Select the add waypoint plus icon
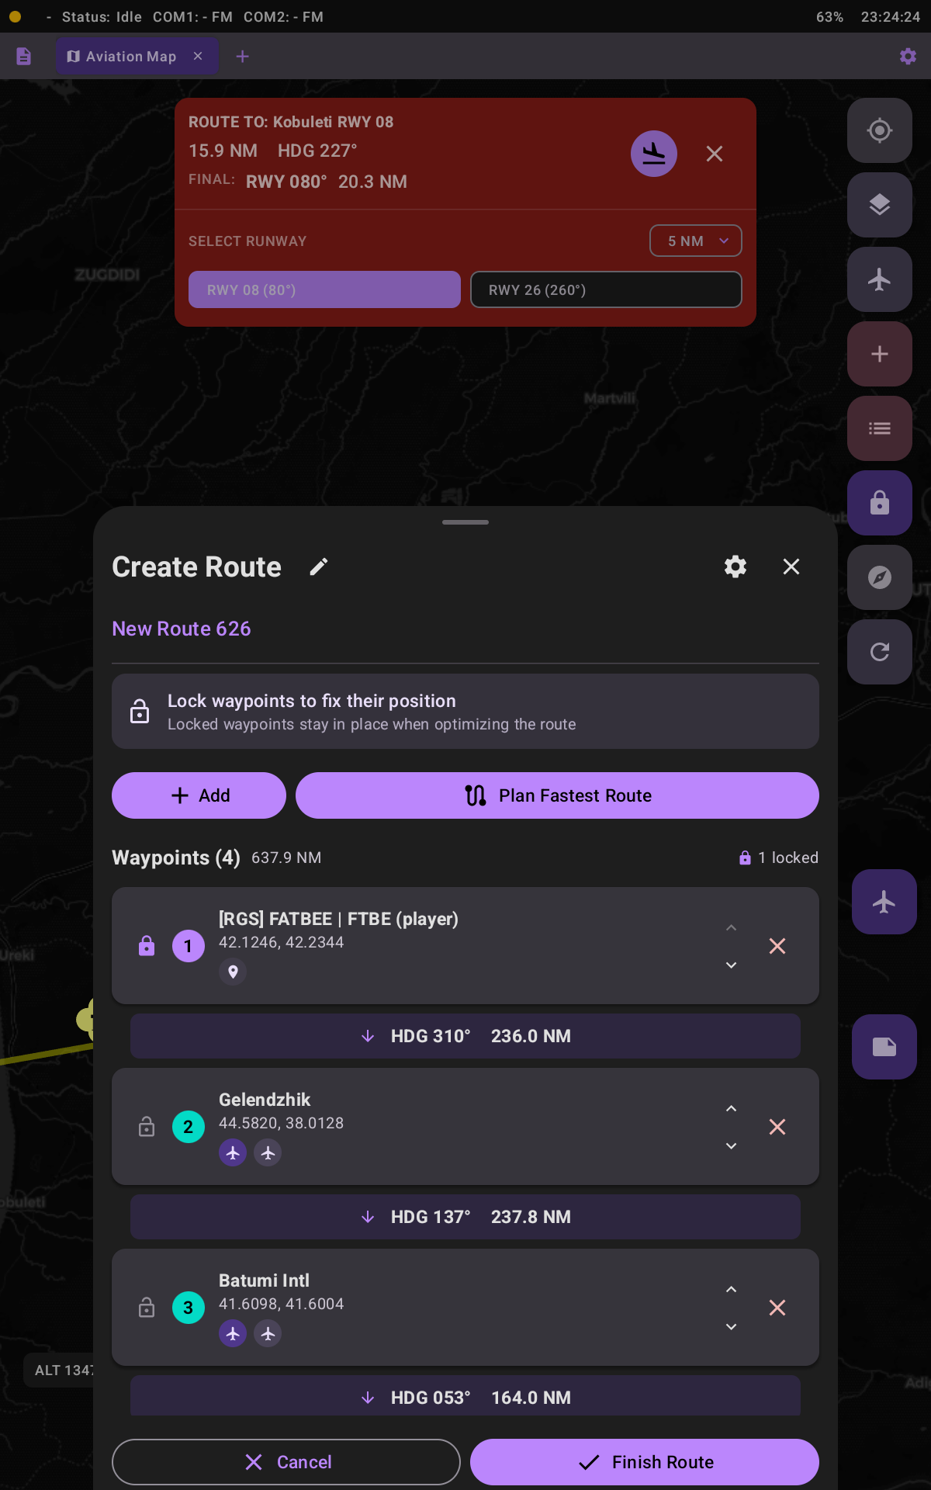Screen dimensions: 931x1490 (x=879, y=354)
